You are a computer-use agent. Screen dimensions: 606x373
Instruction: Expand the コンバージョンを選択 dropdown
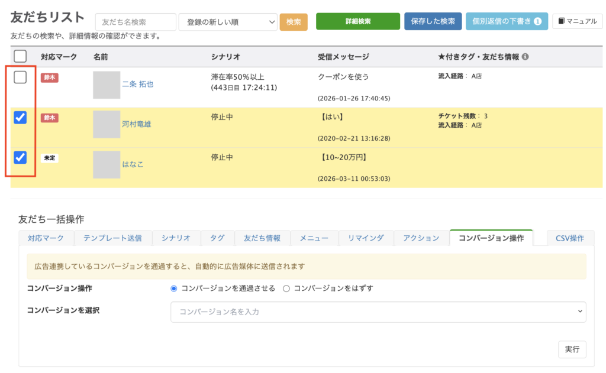pos(378,312)
